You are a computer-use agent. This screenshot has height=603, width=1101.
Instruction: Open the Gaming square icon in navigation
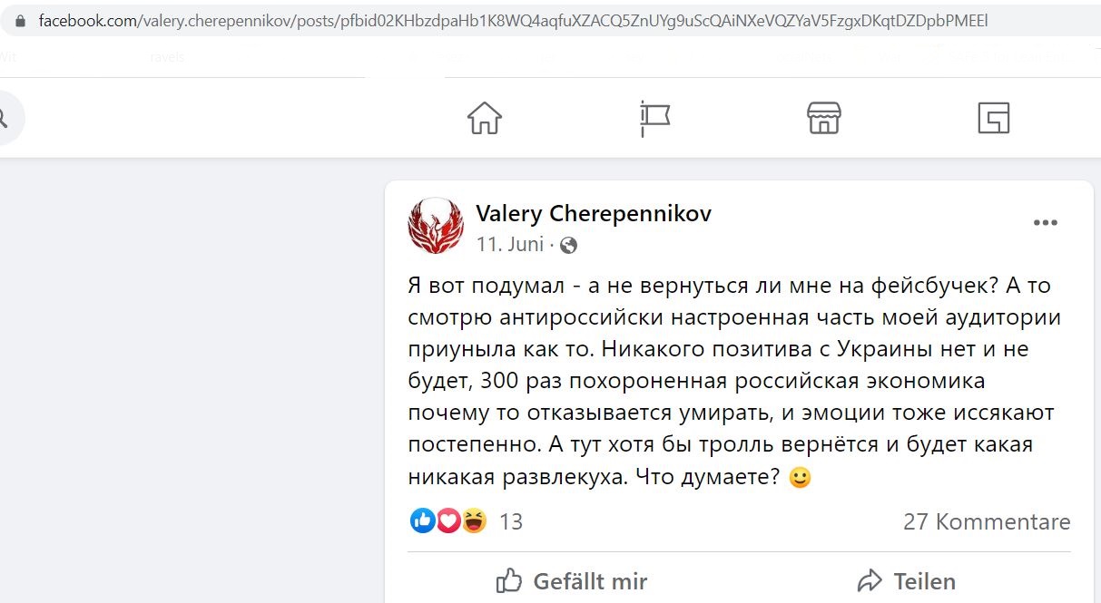point(994,118)
